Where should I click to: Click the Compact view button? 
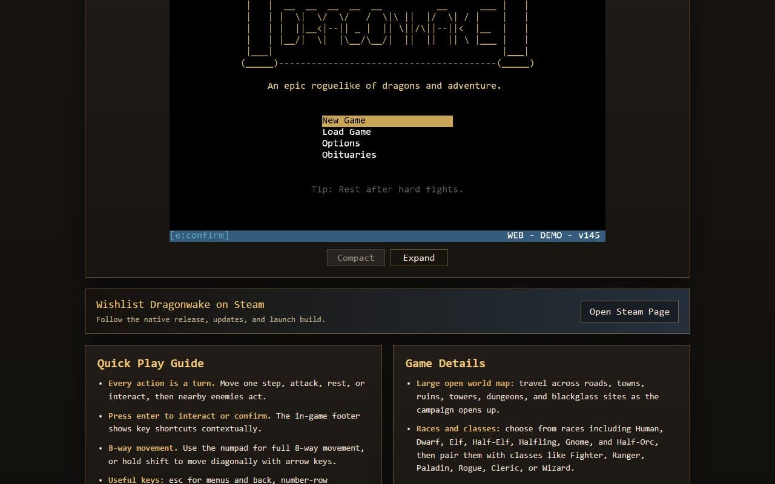(x=355, y=258)
